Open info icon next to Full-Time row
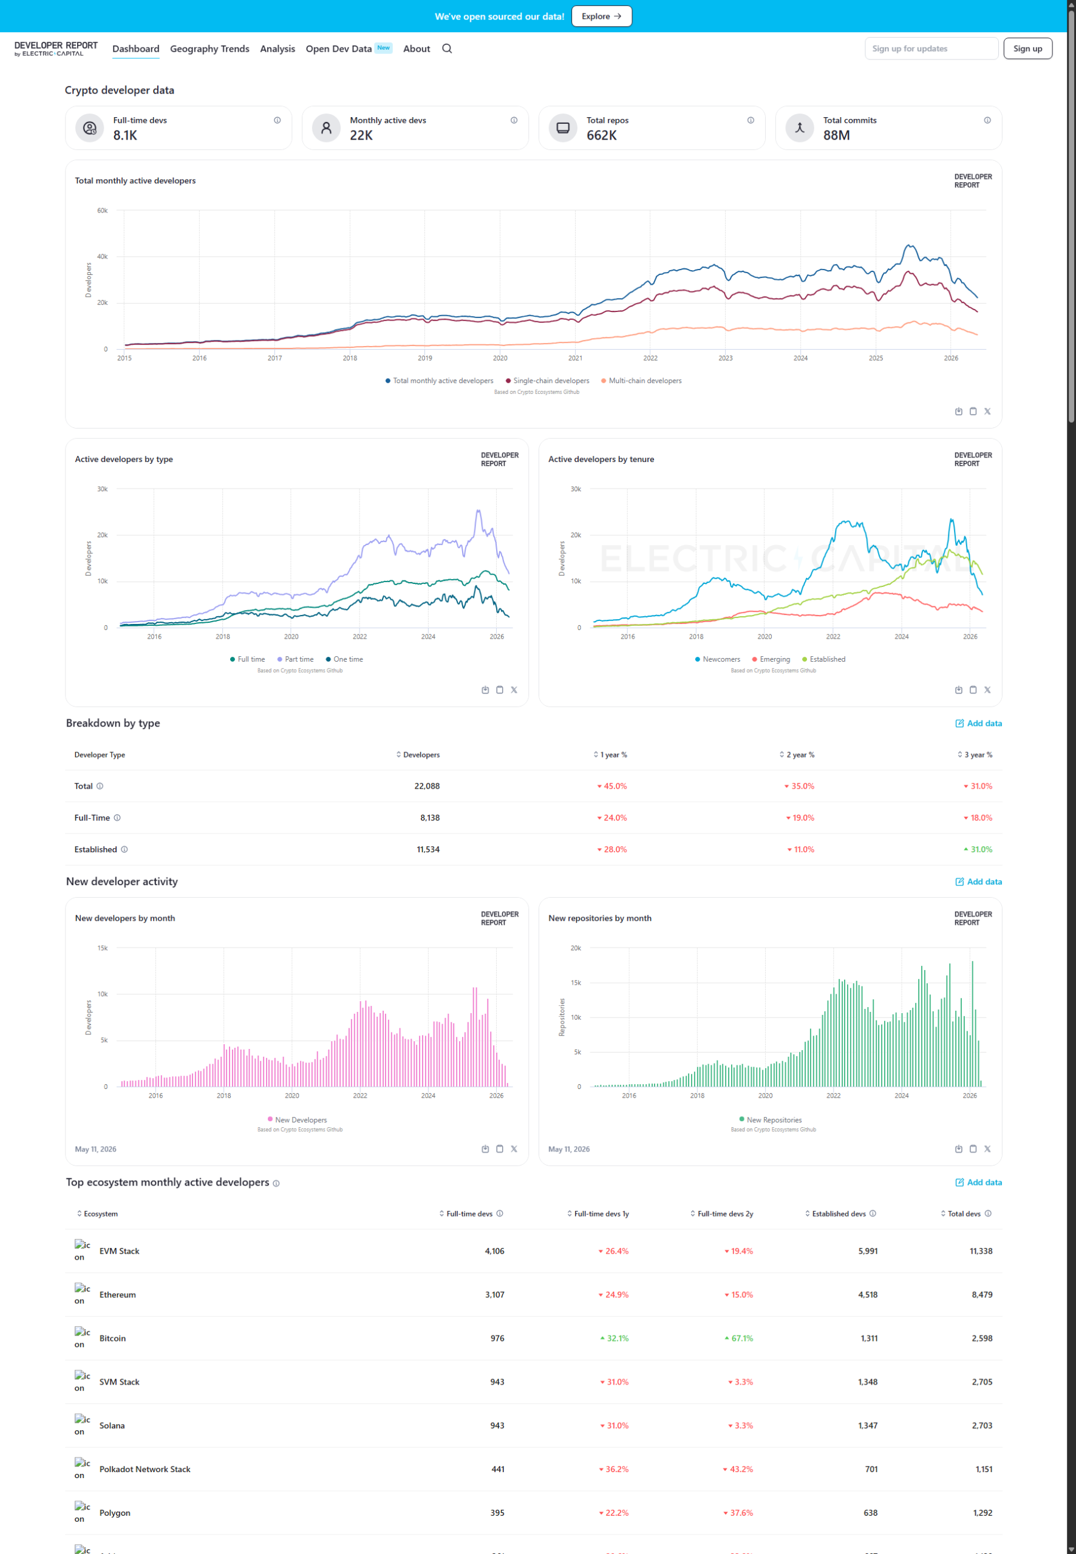Image resolution: width=1076 pixels, height=1554 pixels. click(117, 818)
